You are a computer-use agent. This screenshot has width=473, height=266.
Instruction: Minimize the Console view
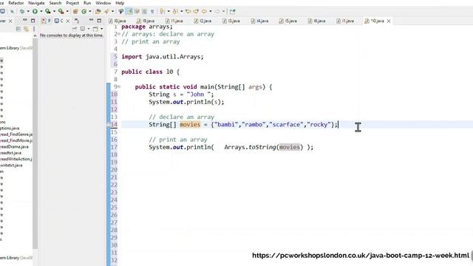[91, 20]
